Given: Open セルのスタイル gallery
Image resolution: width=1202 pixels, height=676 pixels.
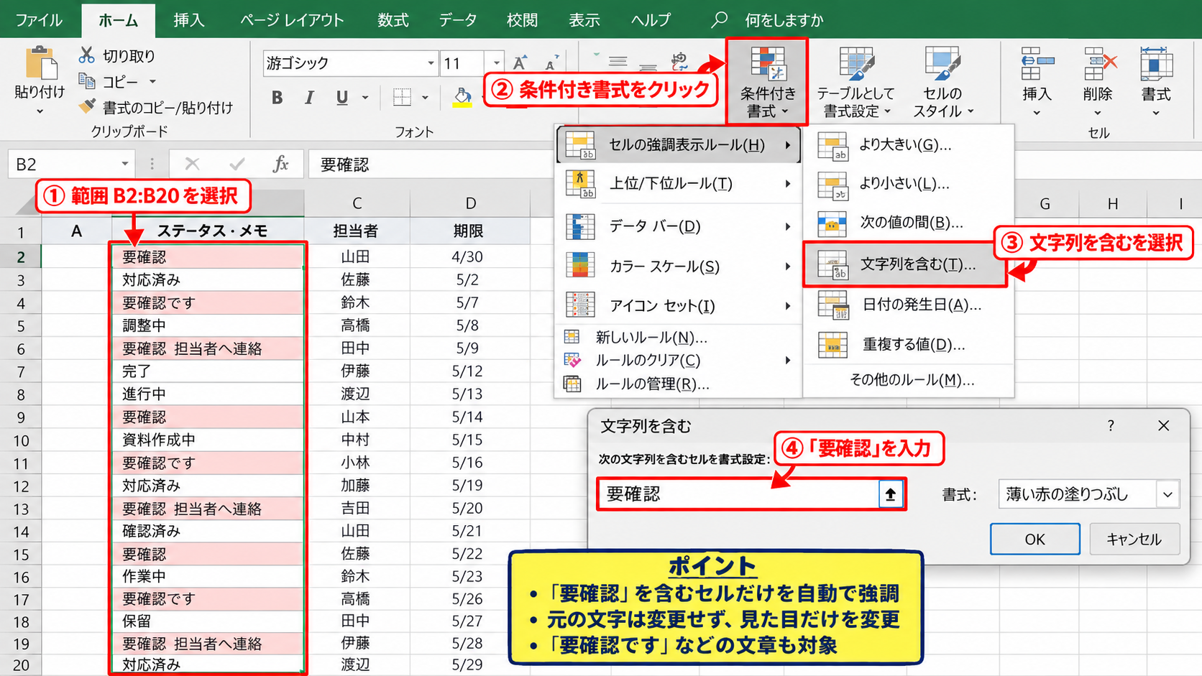Looking at the screenshot, I should [942, 82].
